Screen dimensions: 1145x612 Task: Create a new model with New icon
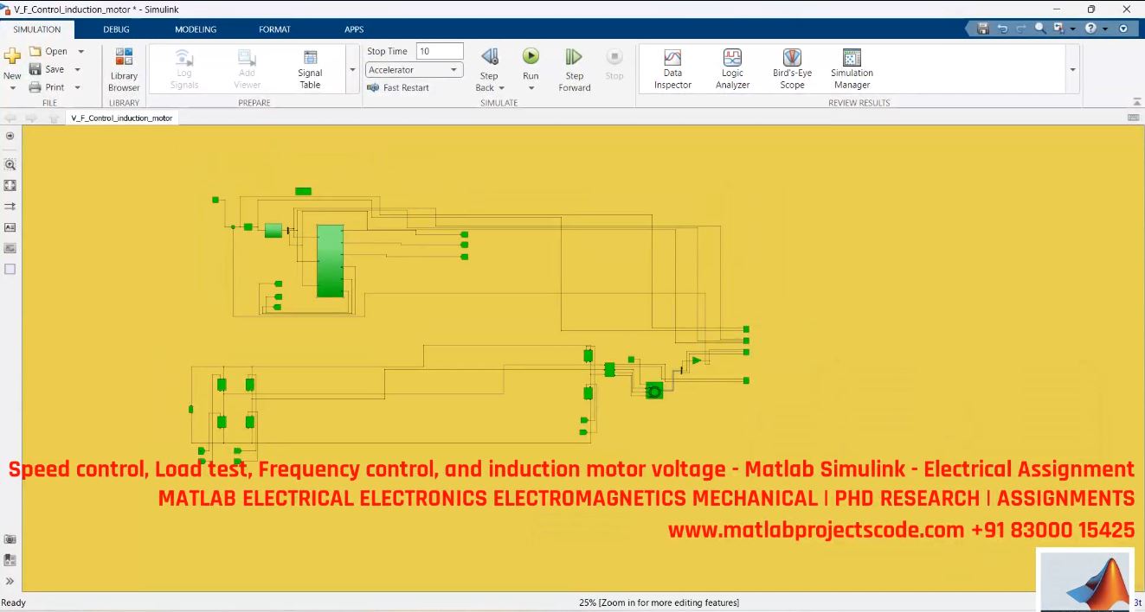coord(12,57)
